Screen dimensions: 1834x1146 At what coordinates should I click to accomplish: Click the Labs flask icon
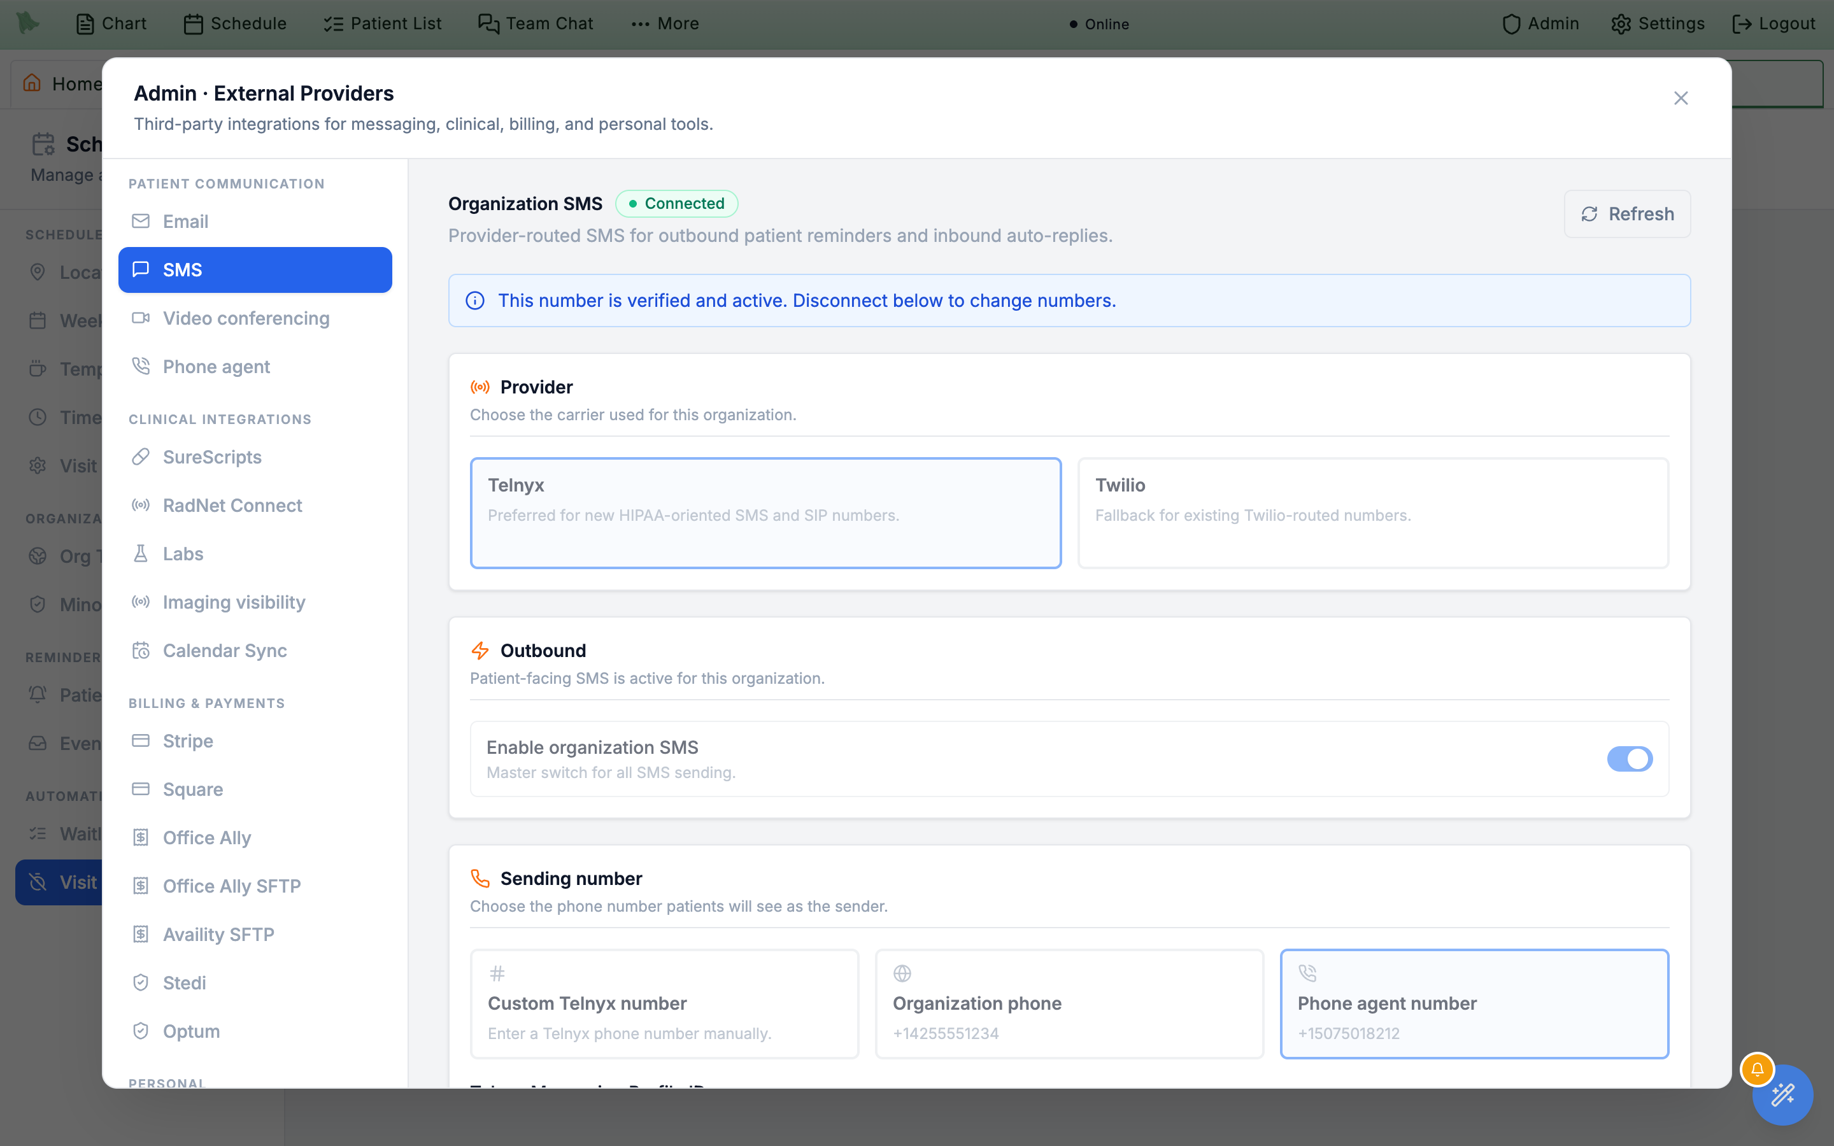(x=140, y=553)
